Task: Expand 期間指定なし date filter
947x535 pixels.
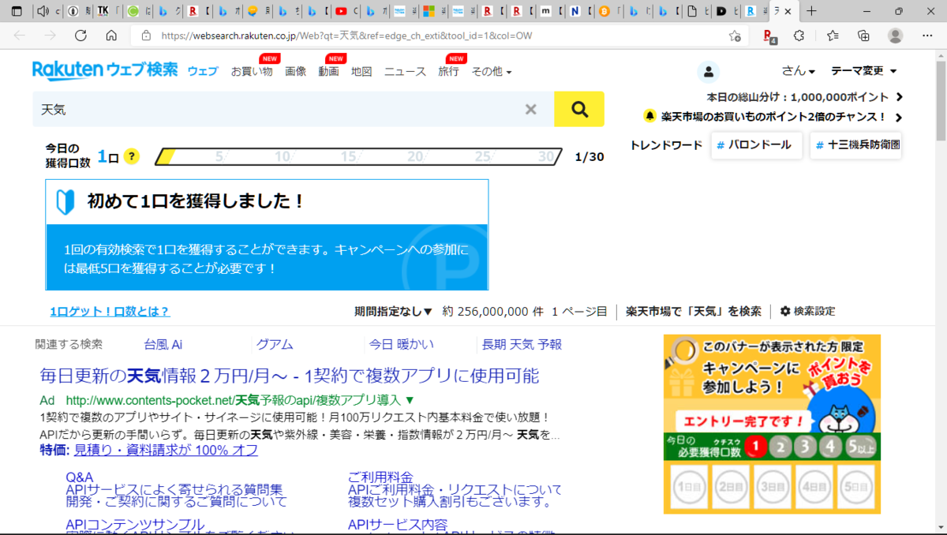Action: point(394,312)
